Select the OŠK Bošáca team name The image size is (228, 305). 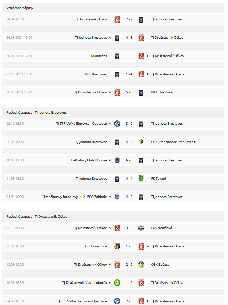[x=160, y=264]
